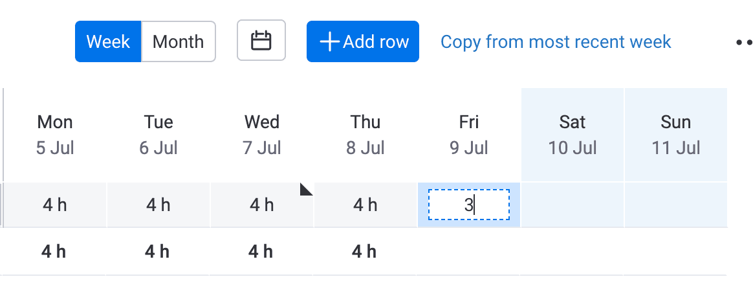Open the calendar date picker
The width and height of the screenshot is (753, 303).
click(261, 40)
